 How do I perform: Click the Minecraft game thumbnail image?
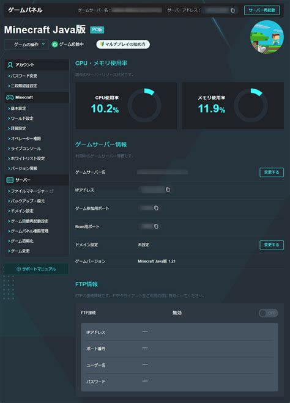tap(267, 37)
